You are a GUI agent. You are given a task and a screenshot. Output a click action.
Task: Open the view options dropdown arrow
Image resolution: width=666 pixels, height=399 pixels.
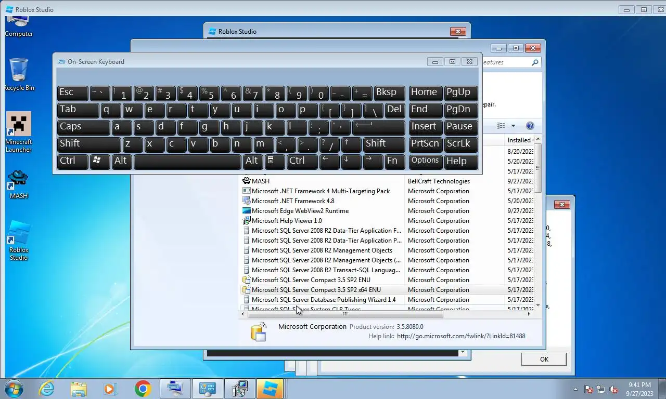coord(513,126)
